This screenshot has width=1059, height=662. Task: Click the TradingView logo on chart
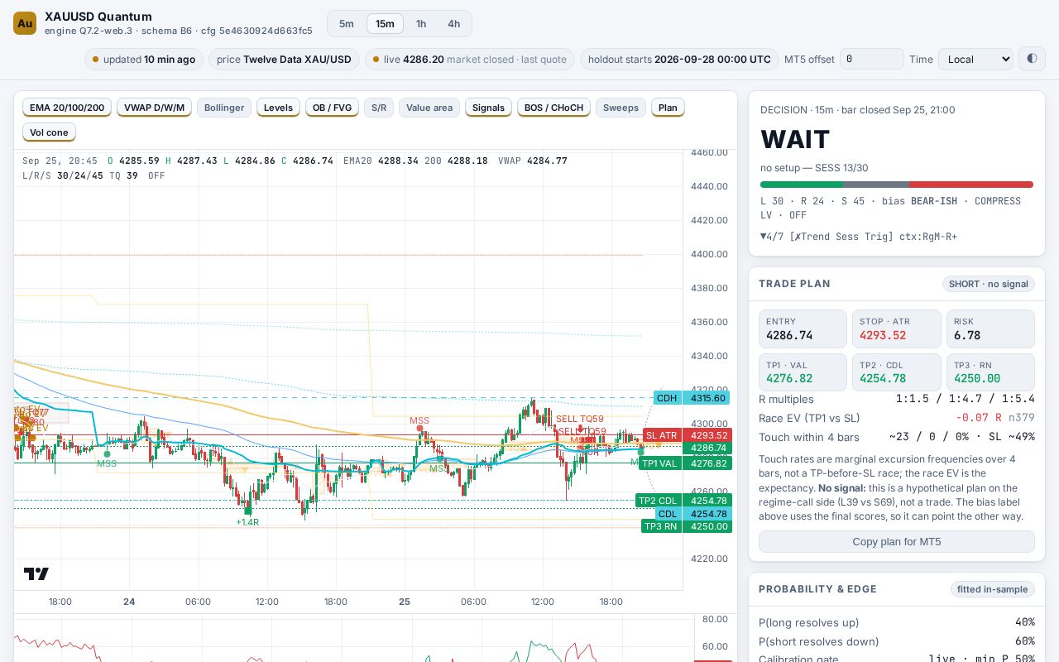point(36,573)
